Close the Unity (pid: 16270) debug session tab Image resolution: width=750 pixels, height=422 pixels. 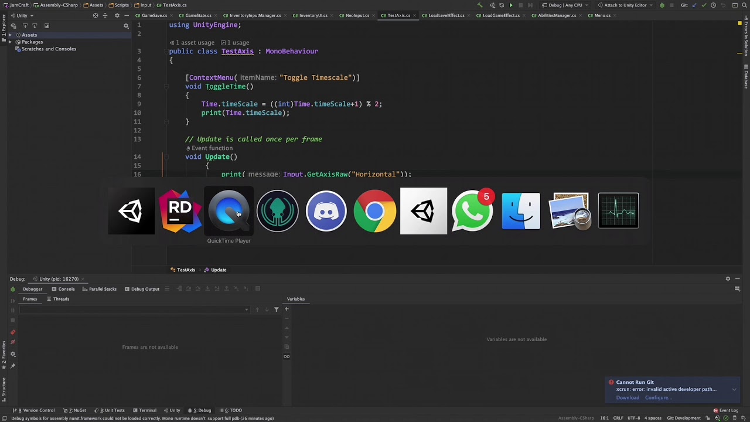tap(83, 279)
